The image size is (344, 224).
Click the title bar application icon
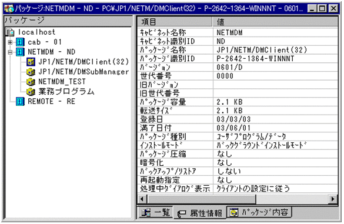pyautogui.click(x=9, y=9)
